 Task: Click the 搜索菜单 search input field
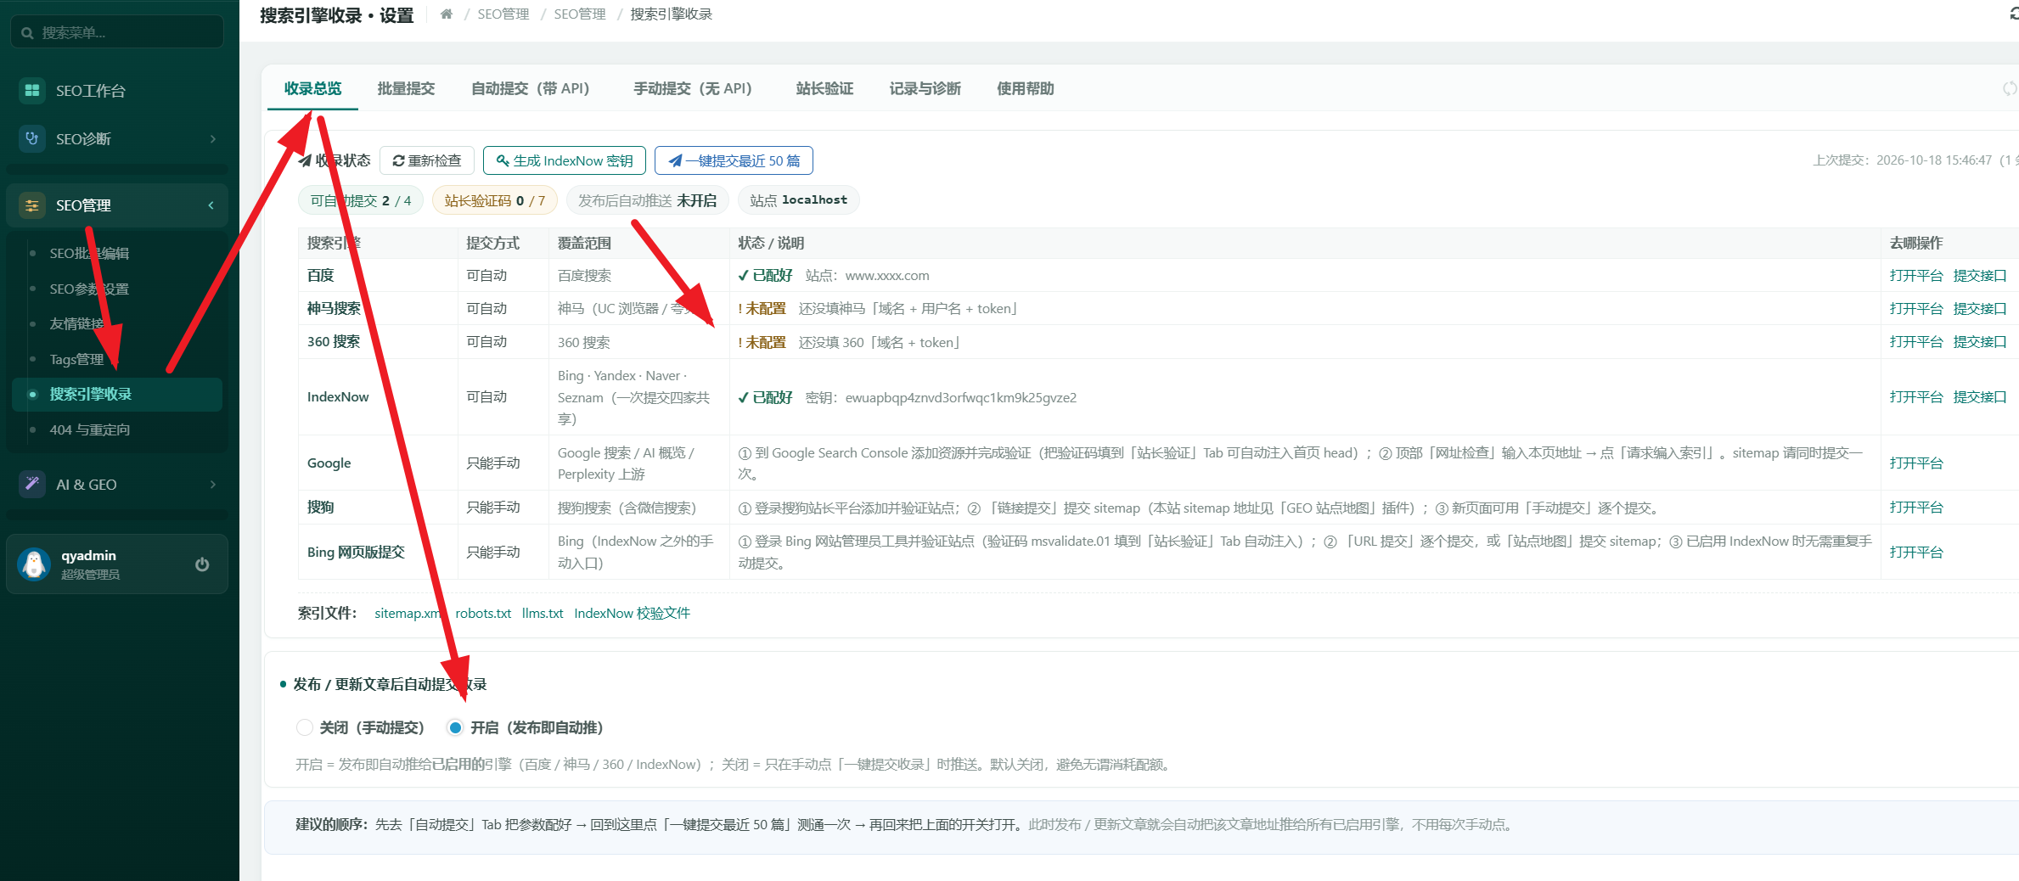117,32
